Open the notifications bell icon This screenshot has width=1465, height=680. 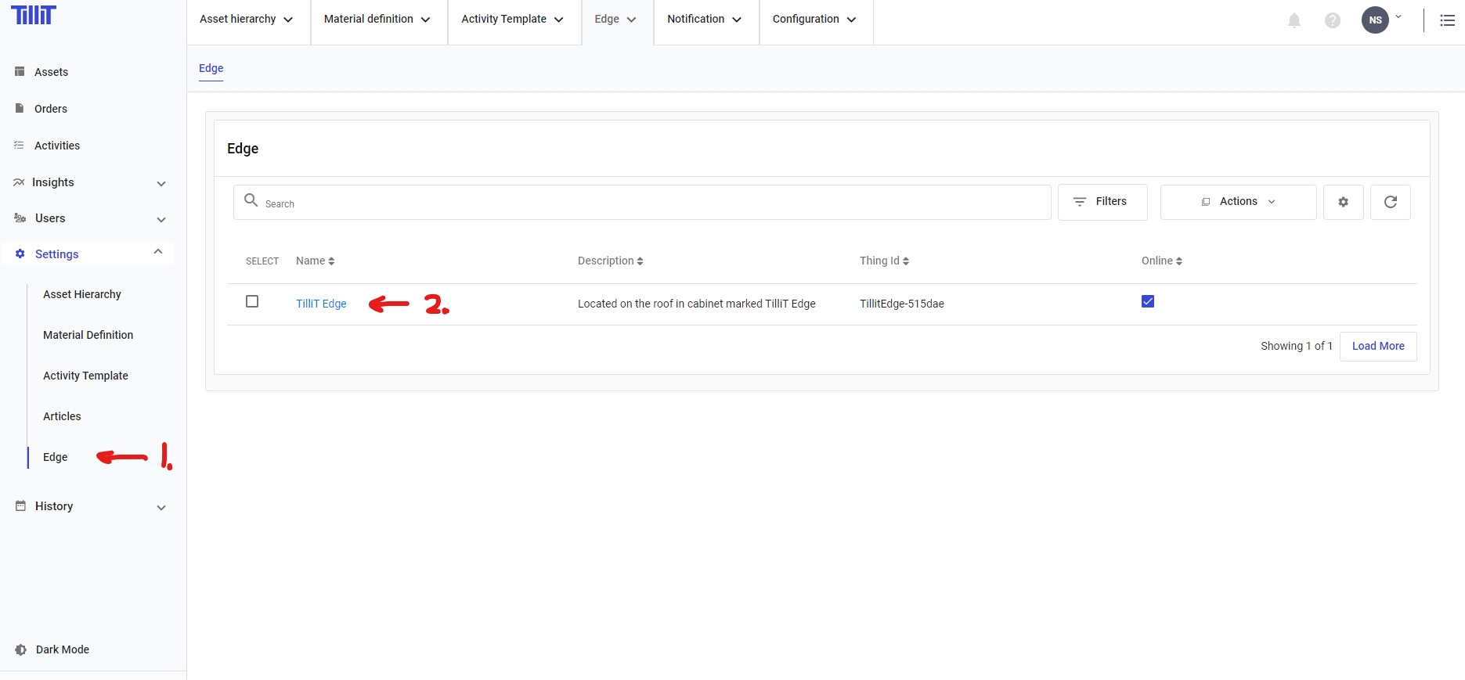(1294, 20)
